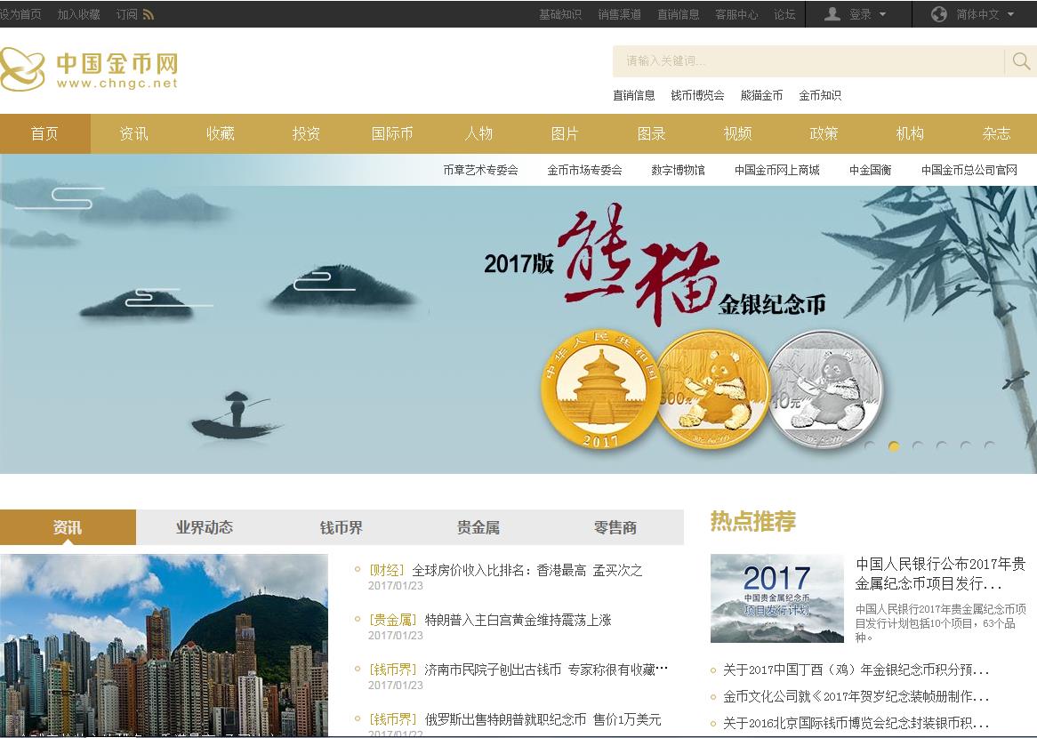This screenshot has width=1037, height=738.
Task: Open 币章艺术专委会 sub-navigation link
Action: point(481,170)
